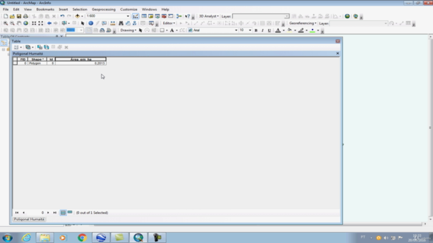Open the Customize menu

tap(129, 9)
